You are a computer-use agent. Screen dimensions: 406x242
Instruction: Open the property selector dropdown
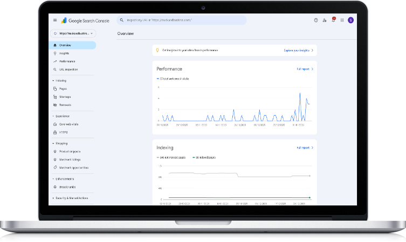[72, 33]
